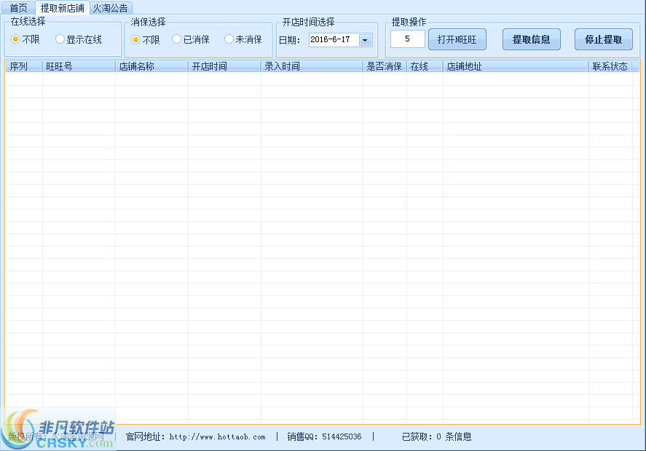Click the 开店时间 column header
This screenshot has width=646, height=451.
point(224,66)
